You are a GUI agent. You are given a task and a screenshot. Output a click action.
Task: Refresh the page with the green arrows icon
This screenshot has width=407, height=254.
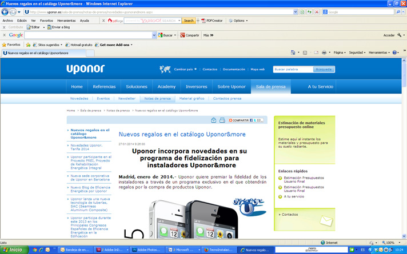(x=309, y=12)
